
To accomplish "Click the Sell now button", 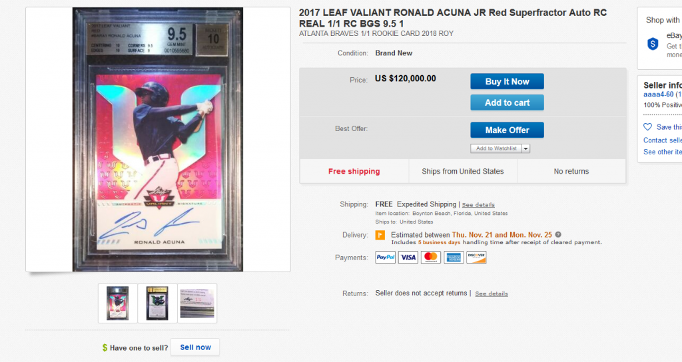I will (195, 347).
